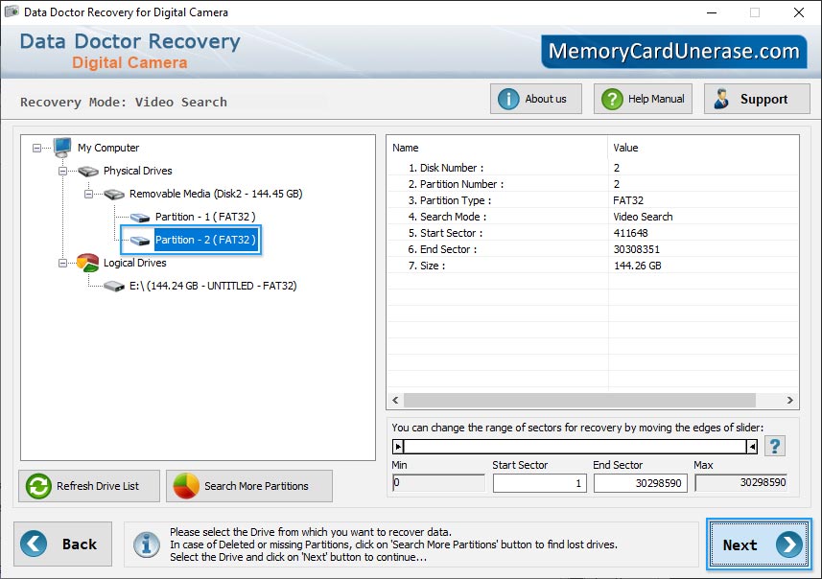The image size is (822, 579).
Task: Click the '2. Partition Number :' row
Action: click(593, 184)
